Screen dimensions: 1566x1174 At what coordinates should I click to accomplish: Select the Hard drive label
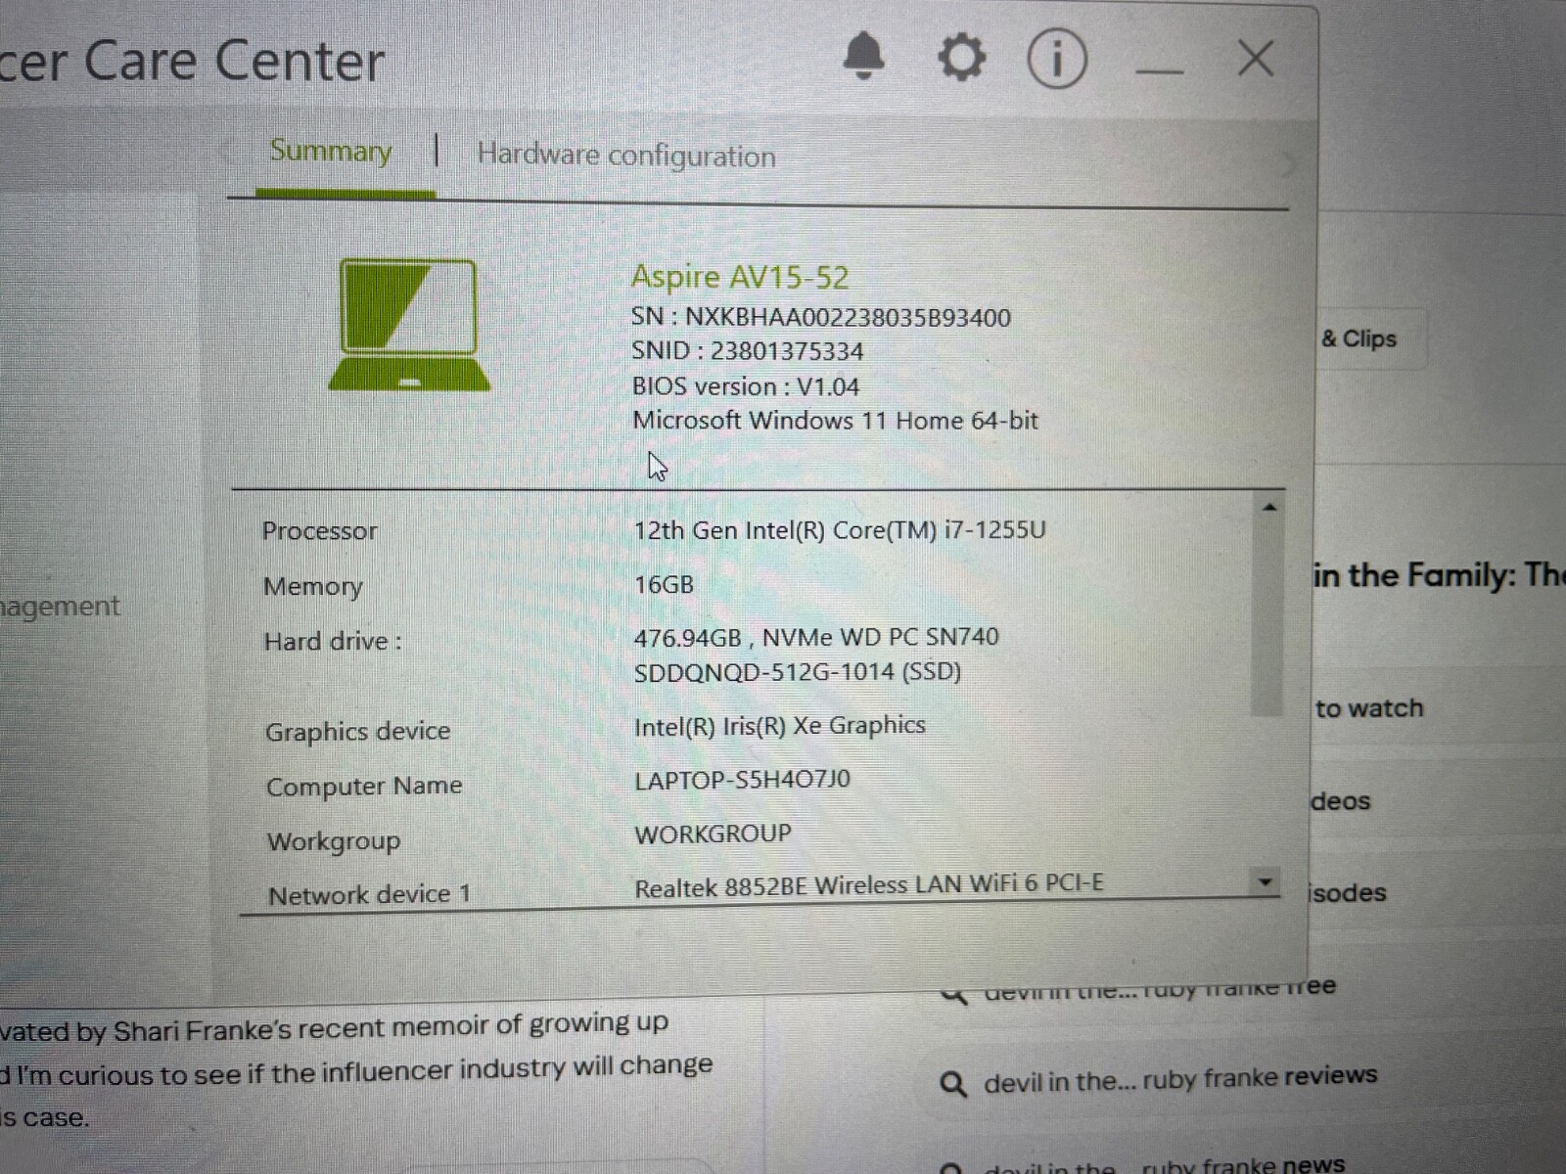click(x=333, y=642)
